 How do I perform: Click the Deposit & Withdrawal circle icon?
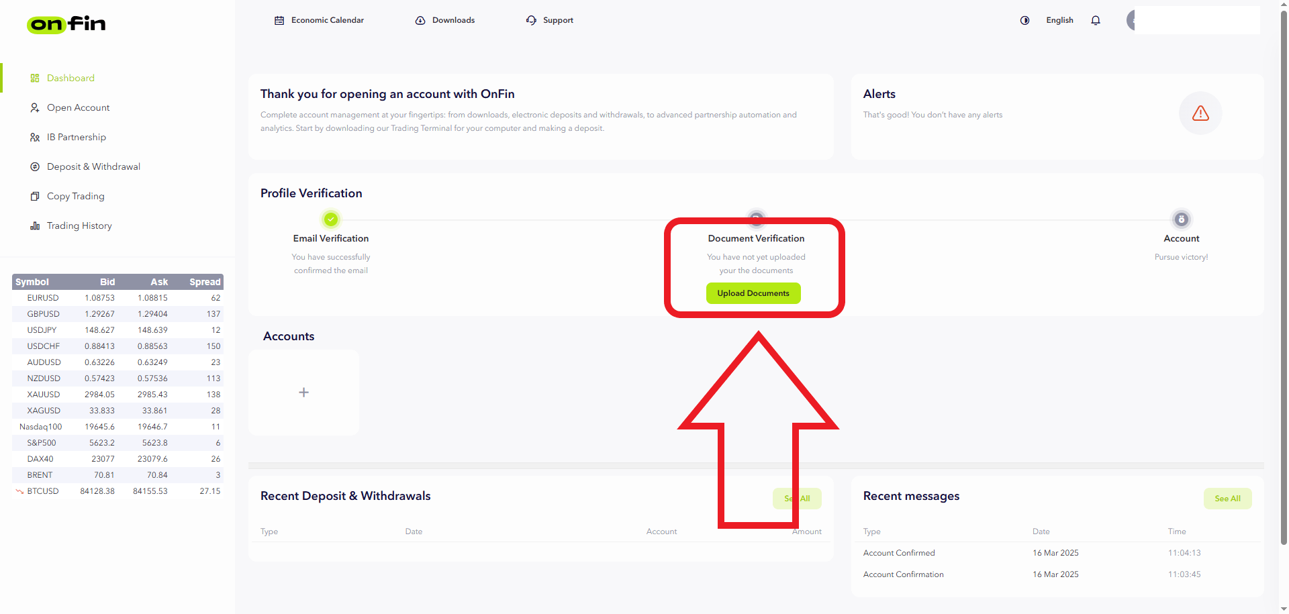click(x=35, y=167)
